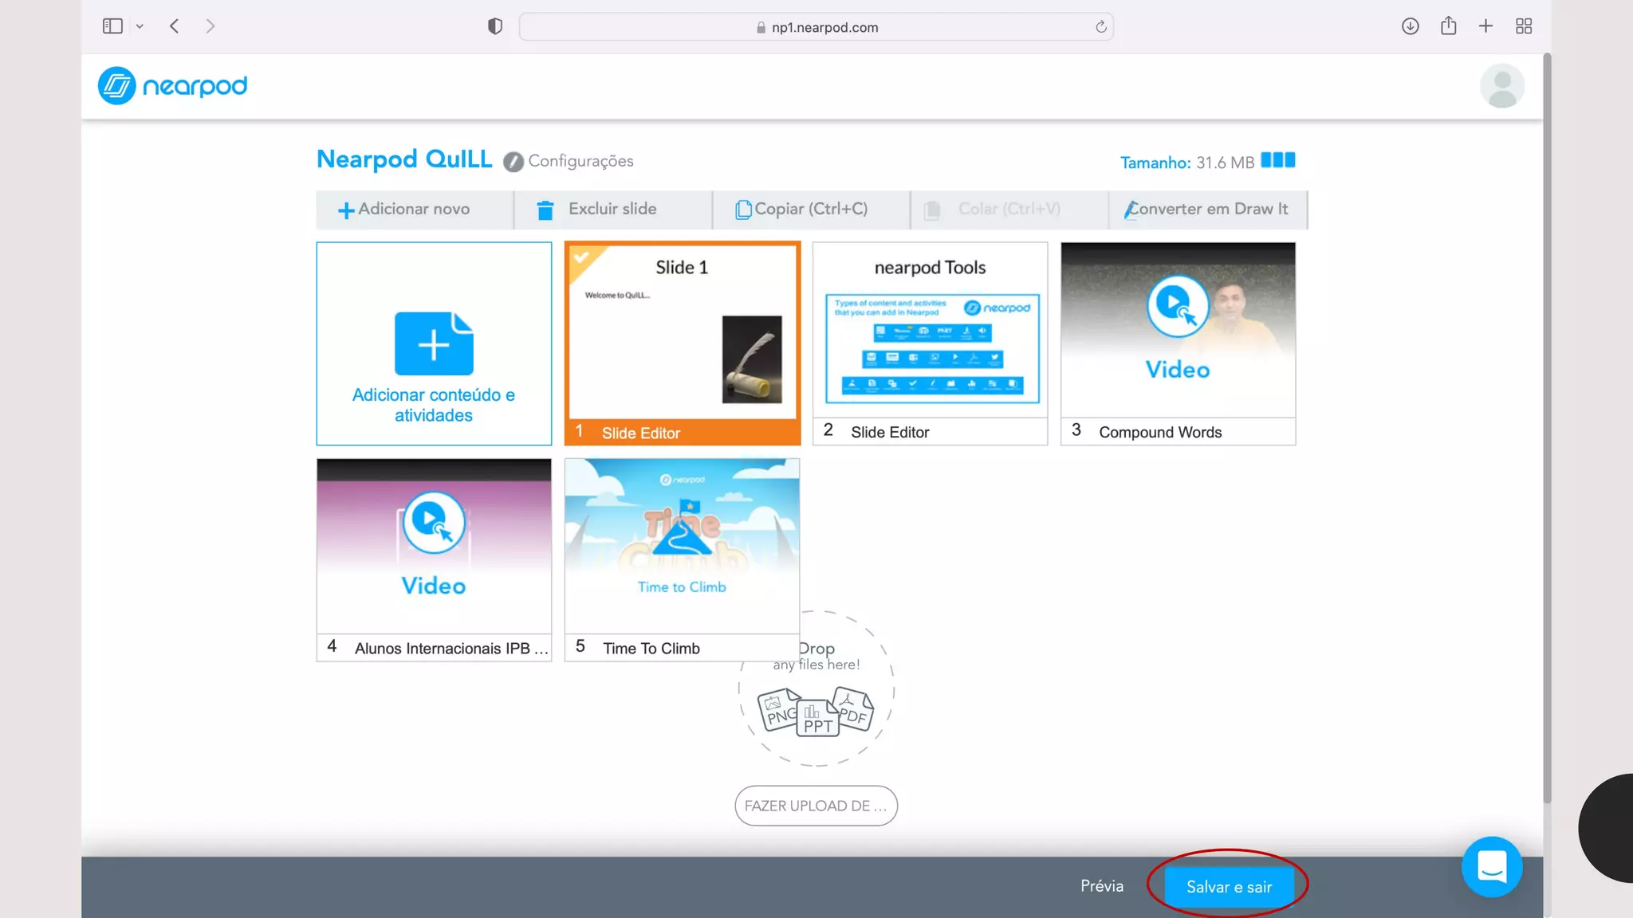Expand sidebar dropdown chevron in Safari
The image size is (1633, 918).
pyautogui.click(x=140, y=26)
